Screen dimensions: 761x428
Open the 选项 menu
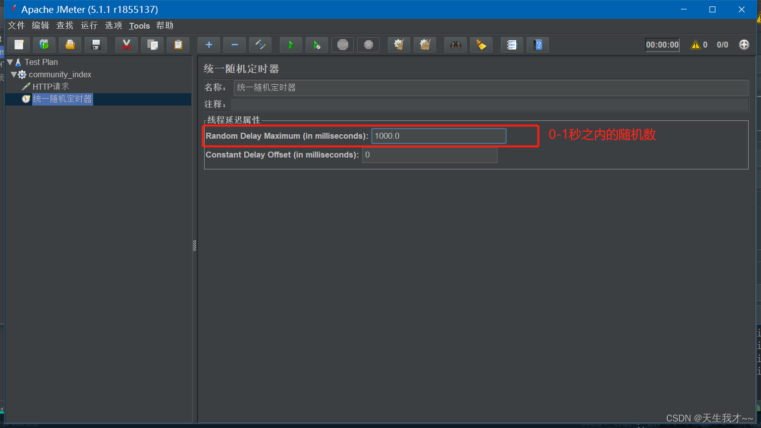click(x=113, y=26)
